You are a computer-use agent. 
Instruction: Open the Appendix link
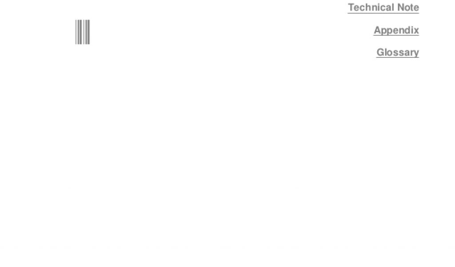click(396, 30)
